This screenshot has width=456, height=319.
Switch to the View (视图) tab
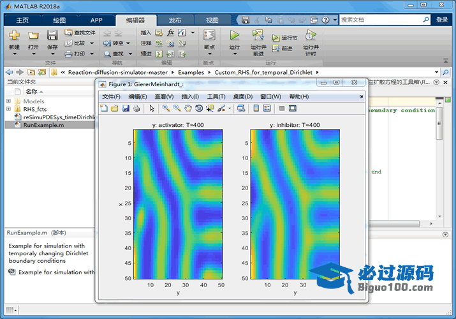point(212,20)
